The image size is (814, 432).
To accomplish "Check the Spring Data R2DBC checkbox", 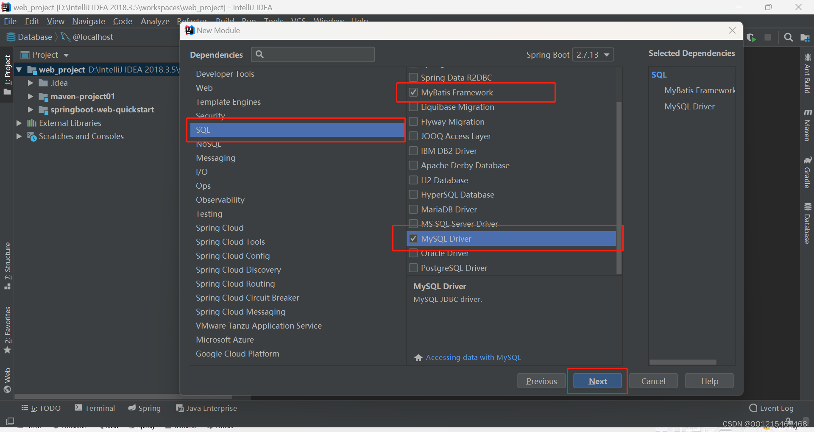I will point(413,78).
